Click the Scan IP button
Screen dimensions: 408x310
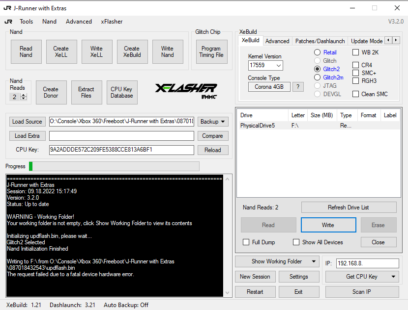click(x=362, y=292)
